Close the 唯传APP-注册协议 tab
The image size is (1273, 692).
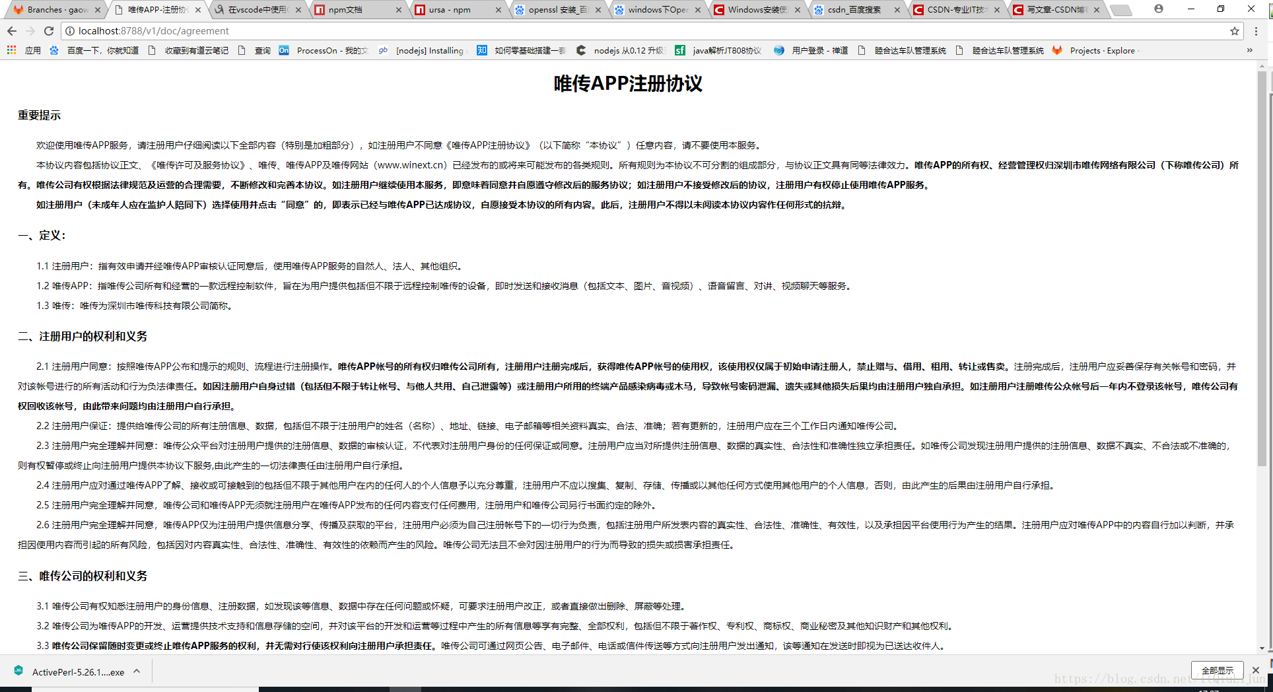198,10
